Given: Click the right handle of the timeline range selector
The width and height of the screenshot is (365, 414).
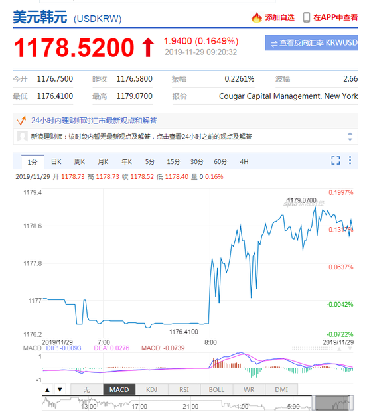Looking at the screenshot, I should tap(351, 403).
